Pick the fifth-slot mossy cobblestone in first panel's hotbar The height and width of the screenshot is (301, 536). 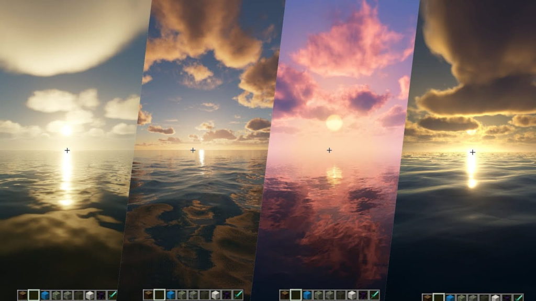(68, 295)
